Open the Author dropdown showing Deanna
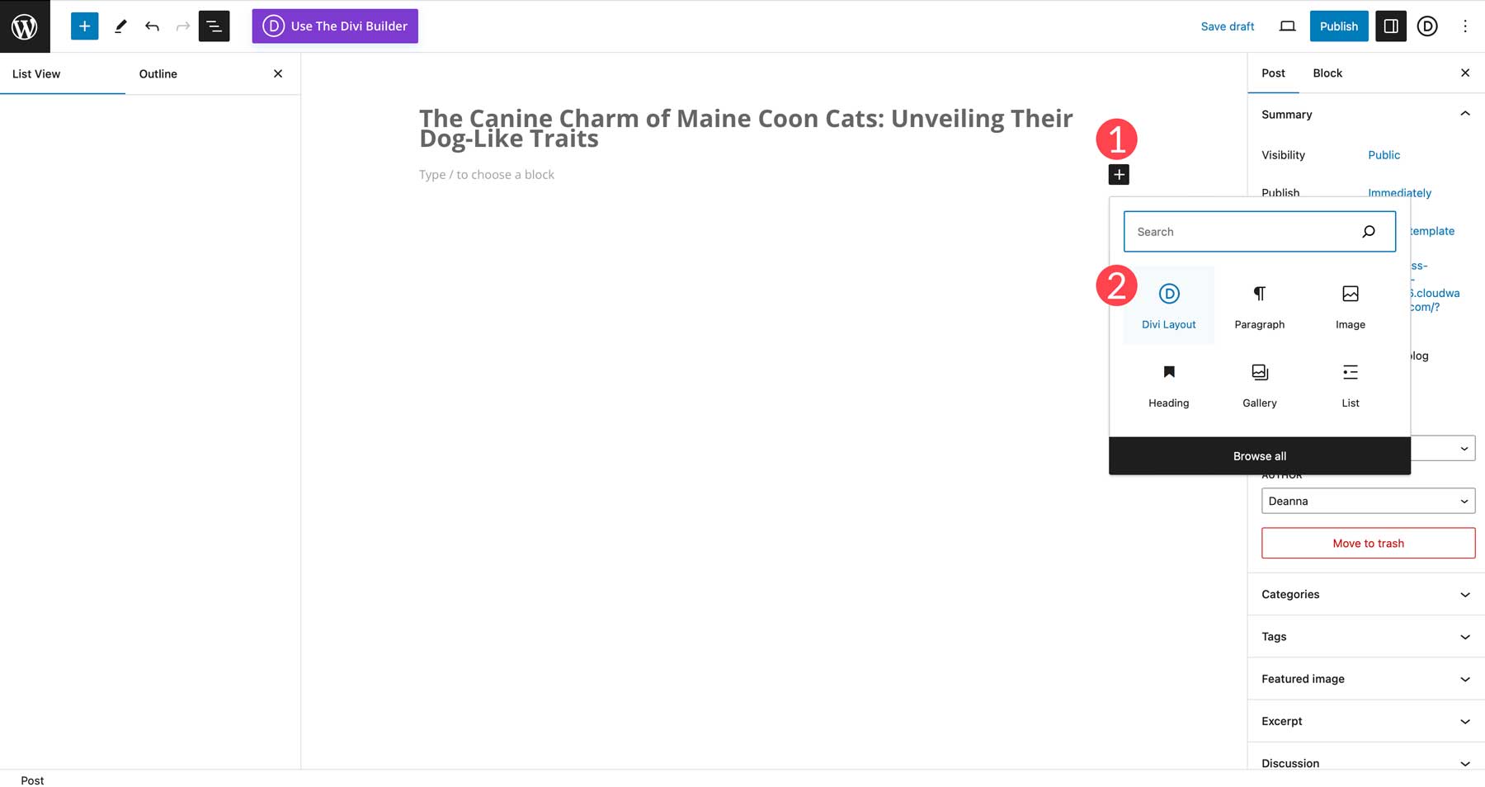 coord(1368,501)
